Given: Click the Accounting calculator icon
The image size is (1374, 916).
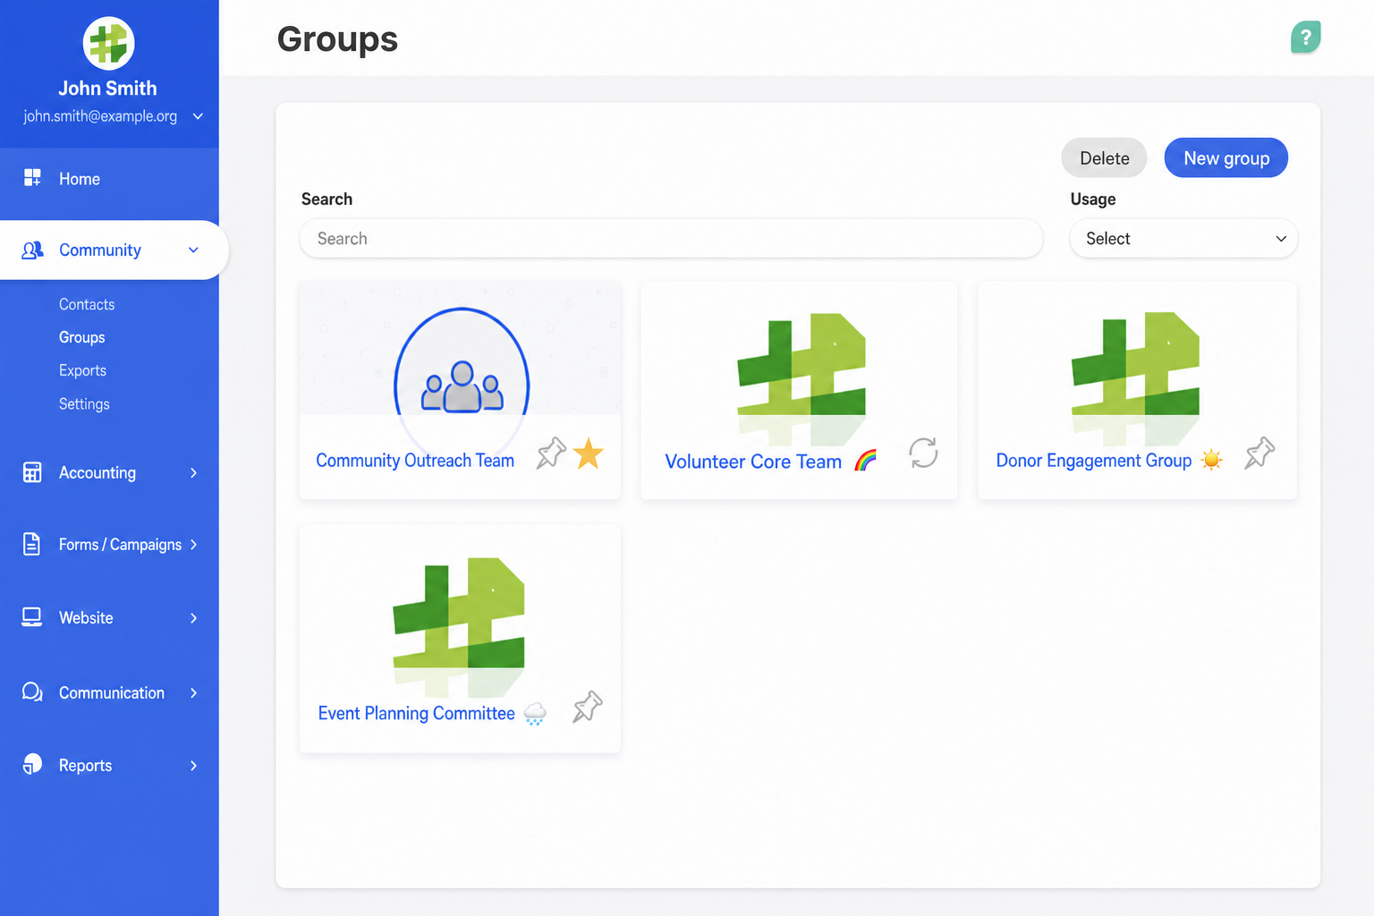Looking at the screenshot, I should [32, 472].
